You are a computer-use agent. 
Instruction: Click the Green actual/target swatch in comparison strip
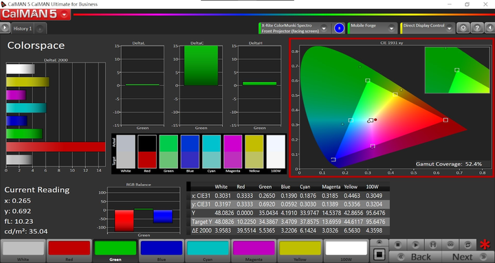pyautogui.click(x=168, y=152)
